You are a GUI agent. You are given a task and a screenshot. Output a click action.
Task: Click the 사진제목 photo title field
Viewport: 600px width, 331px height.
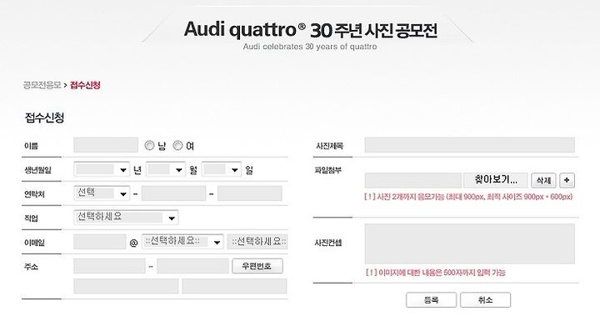(x=469, y=145)
